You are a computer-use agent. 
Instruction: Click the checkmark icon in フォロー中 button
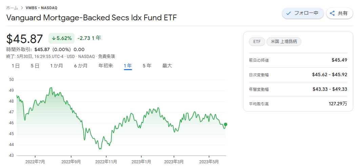(288, 14)
